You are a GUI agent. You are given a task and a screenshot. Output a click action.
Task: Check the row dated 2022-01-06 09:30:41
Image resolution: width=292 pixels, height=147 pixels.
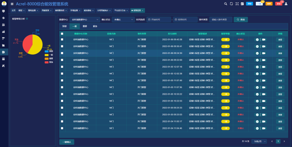[62, 47]
